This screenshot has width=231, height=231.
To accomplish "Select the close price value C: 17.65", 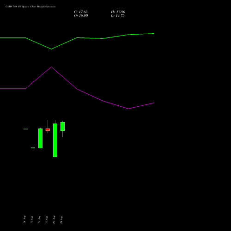I will click(x=81, y=12).
